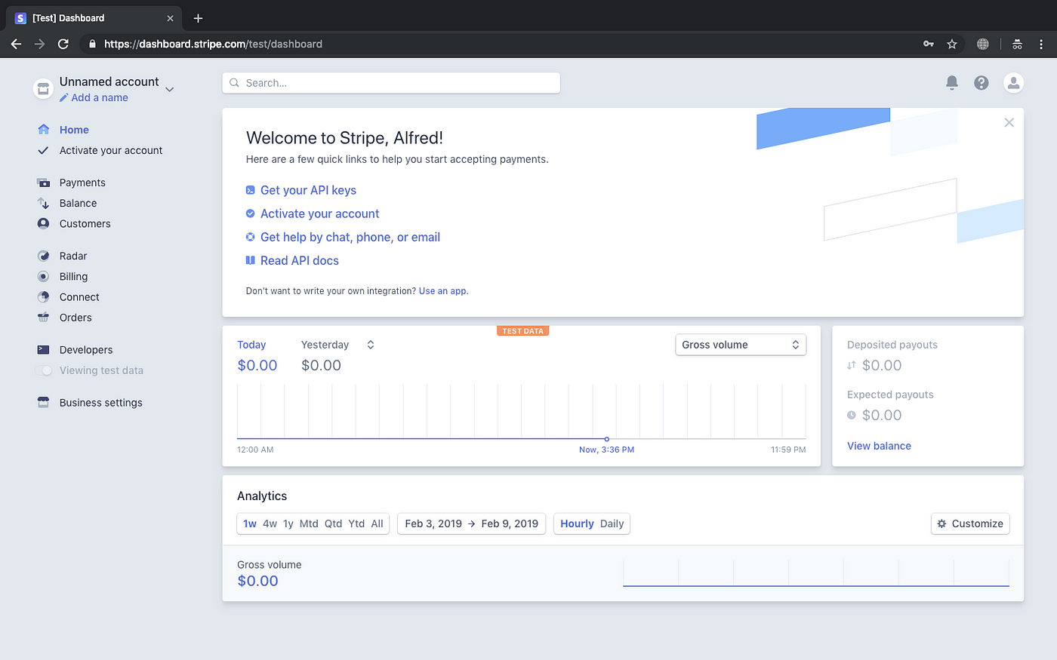The width and height of the screenshot is (1057, 660).
Task: Open Developers section
Action: (x=86, y=349)
